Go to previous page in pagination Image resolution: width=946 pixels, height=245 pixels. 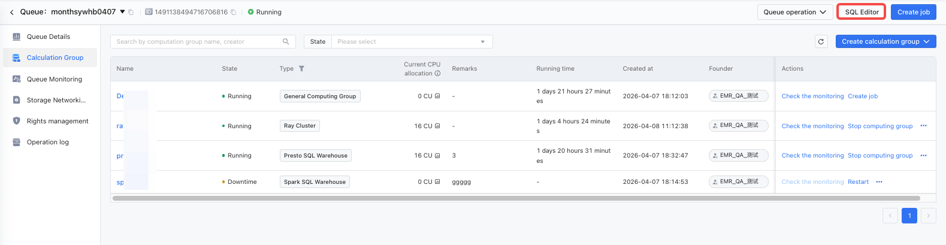pyautogui.click(x=890, y=216)
